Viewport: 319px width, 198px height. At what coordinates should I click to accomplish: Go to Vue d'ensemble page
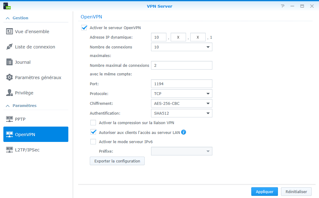(x=36, y=32)
